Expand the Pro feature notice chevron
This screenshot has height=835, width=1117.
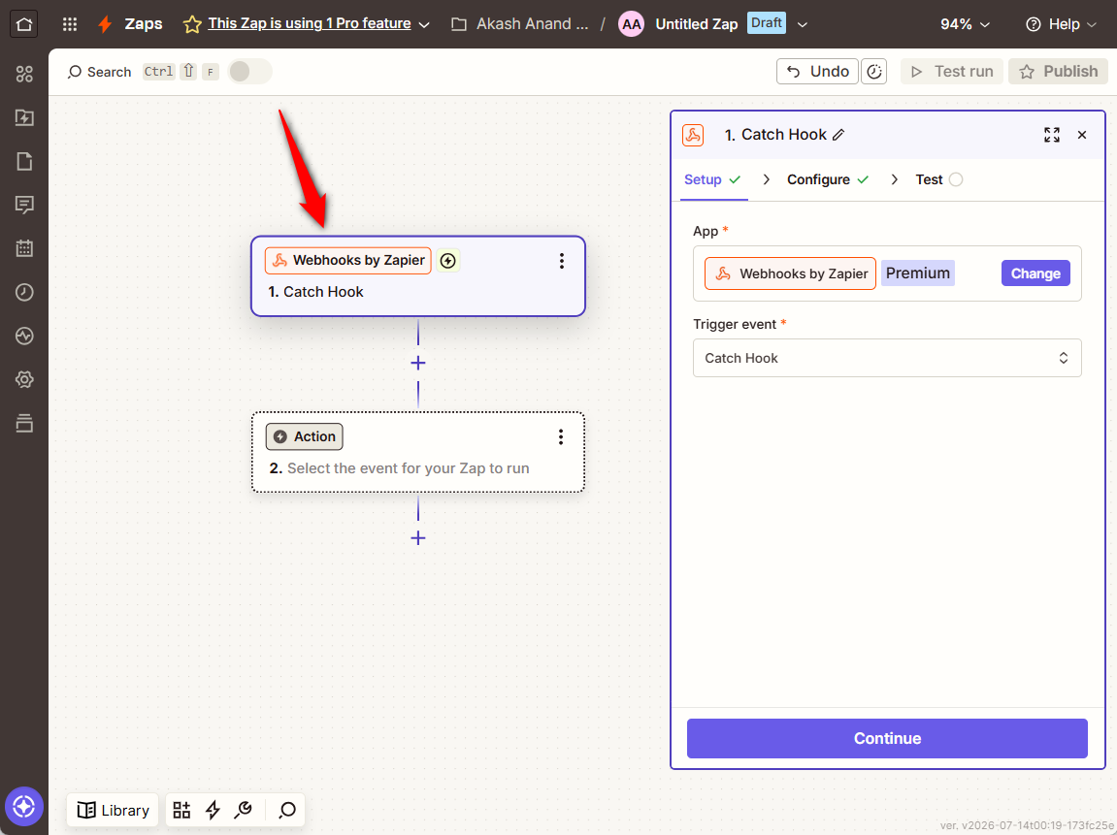click(x=424, y=25)
